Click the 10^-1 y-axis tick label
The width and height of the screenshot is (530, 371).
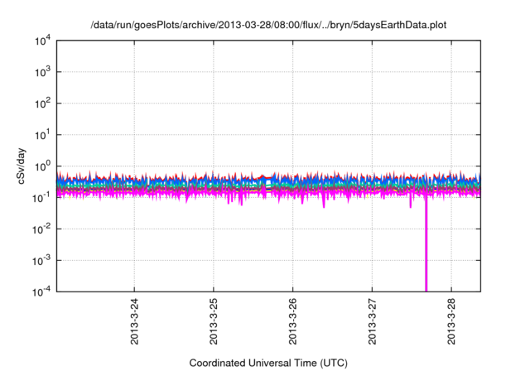pyautogui.click(x=41, y=198)
